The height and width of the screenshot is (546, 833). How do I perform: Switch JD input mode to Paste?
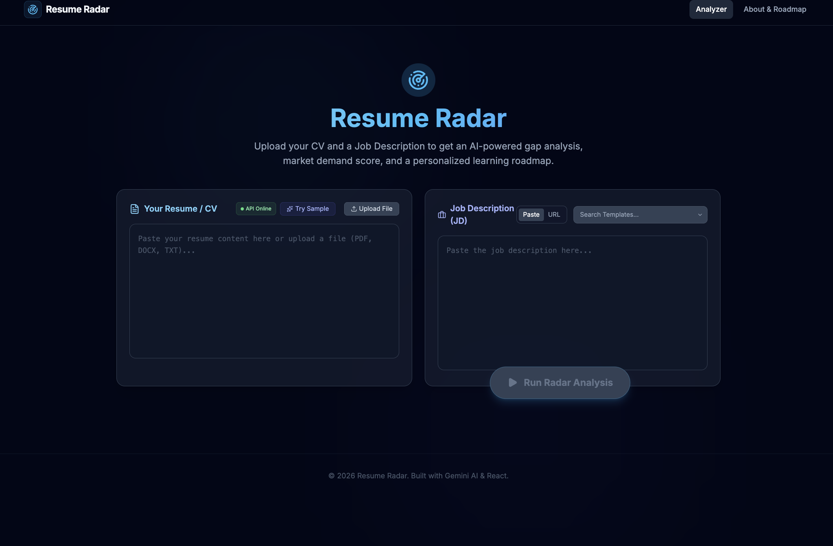click(531, 215)
